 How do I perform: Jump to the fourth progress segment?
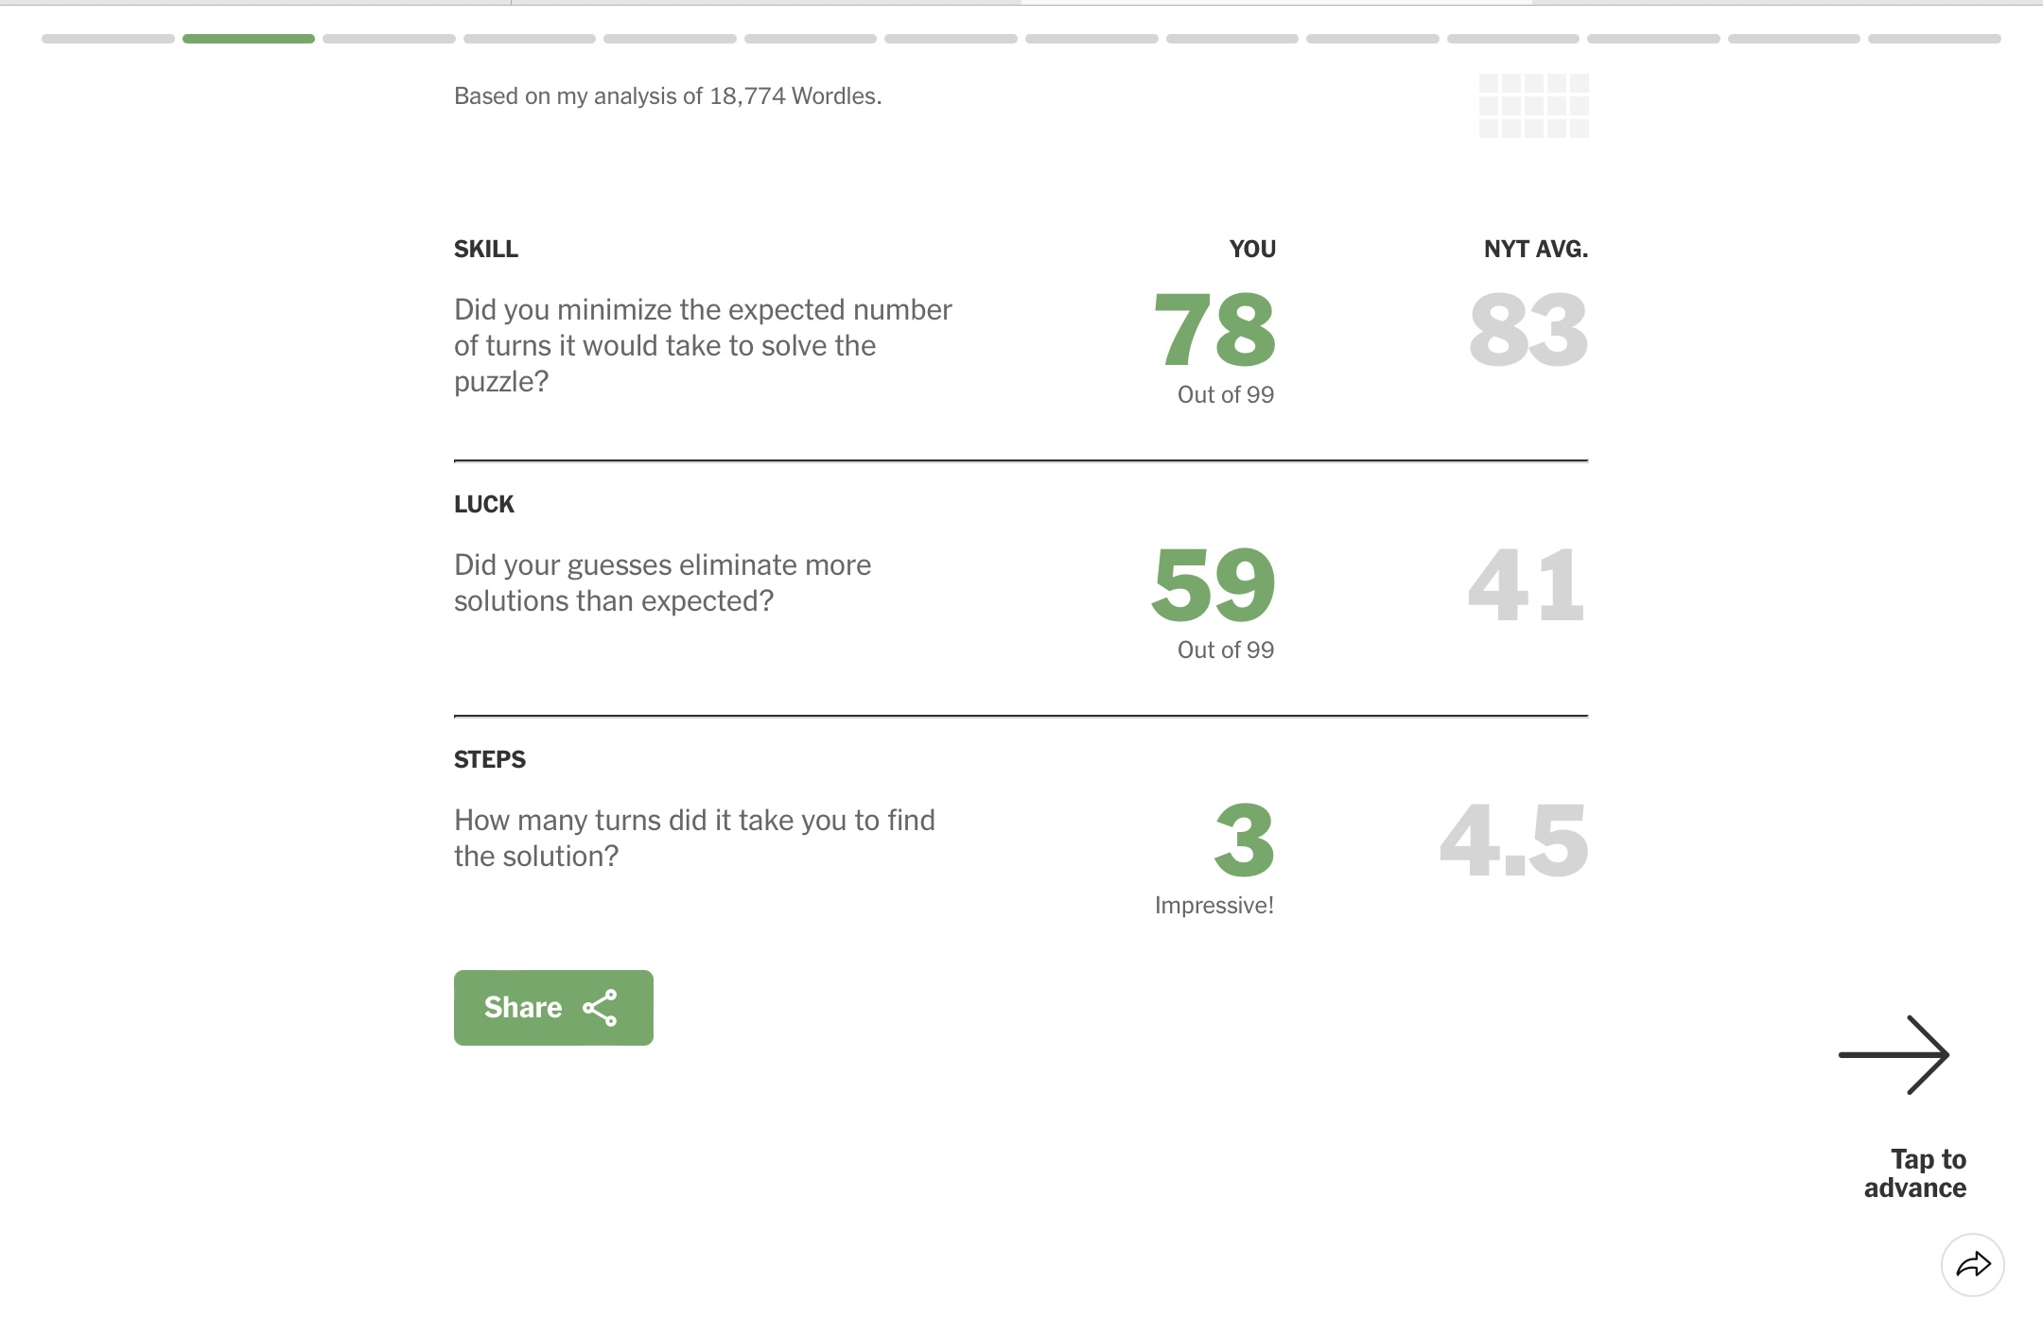click(530, 39)
